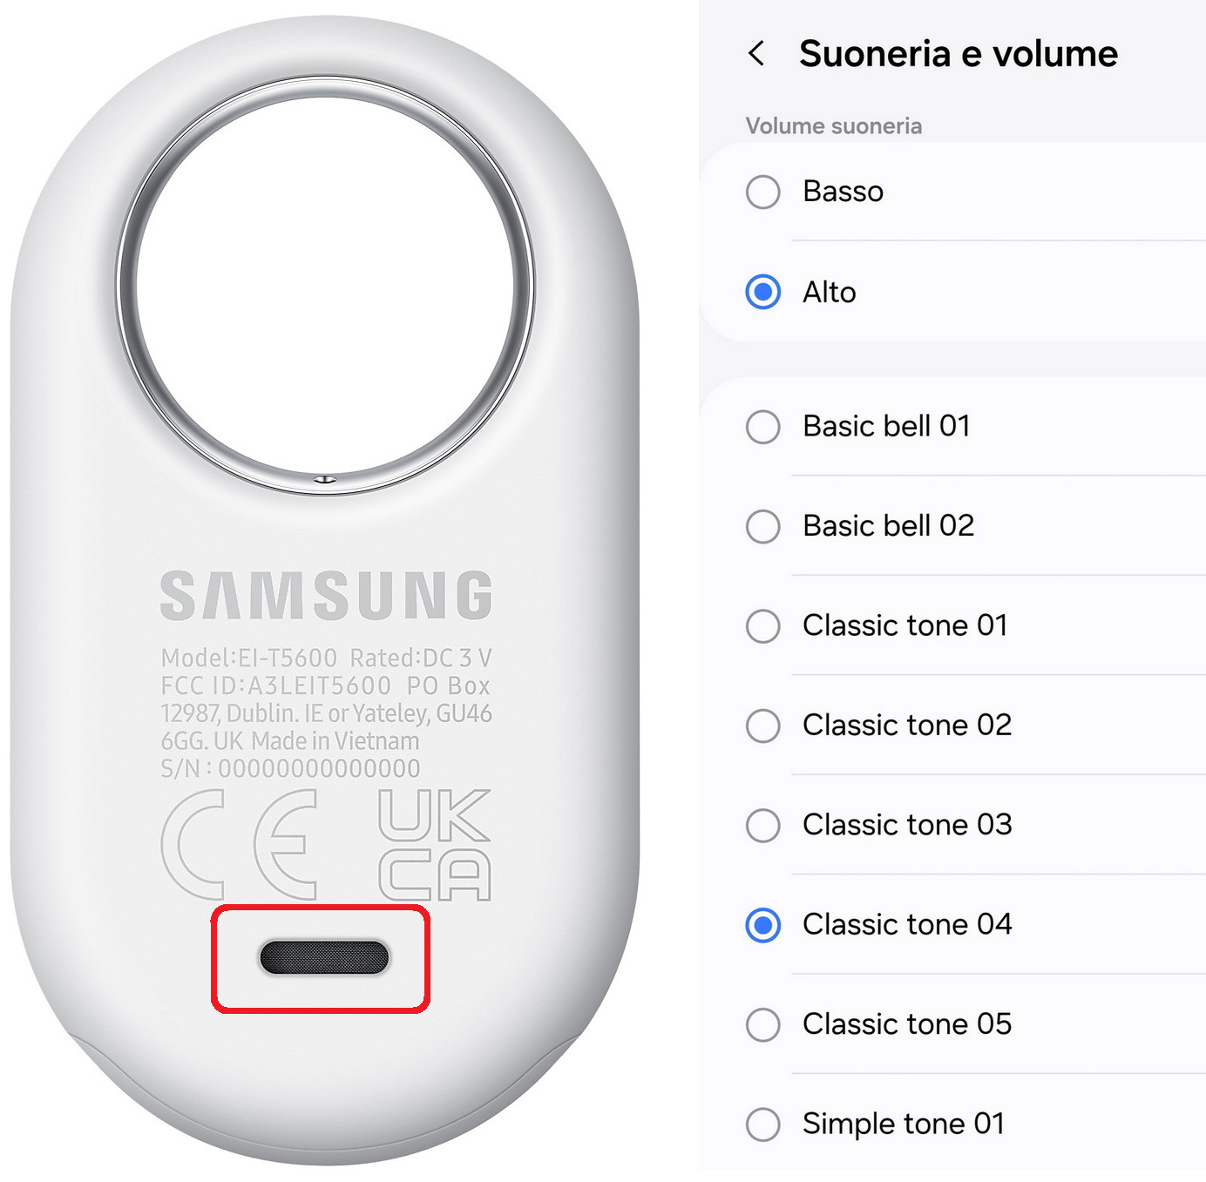Click the S/N serial number text
This screenshot has width=1206, height=1182.
tap(290, 768)
